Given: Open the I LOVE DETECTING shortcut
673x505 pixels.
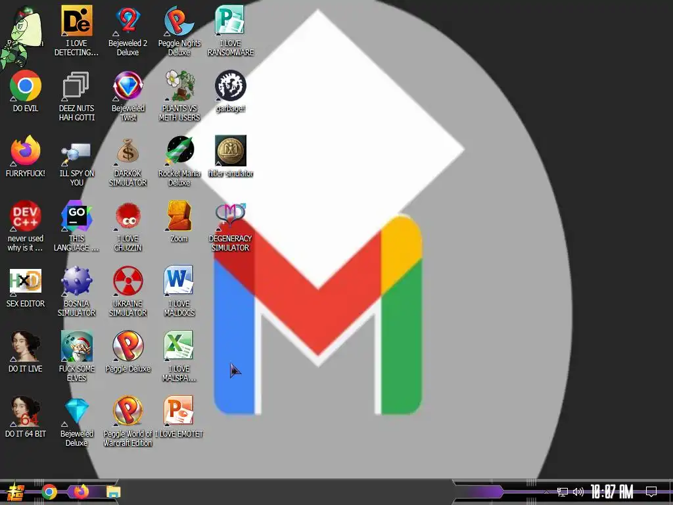Looking at the screenshot, I should point(76,20).
